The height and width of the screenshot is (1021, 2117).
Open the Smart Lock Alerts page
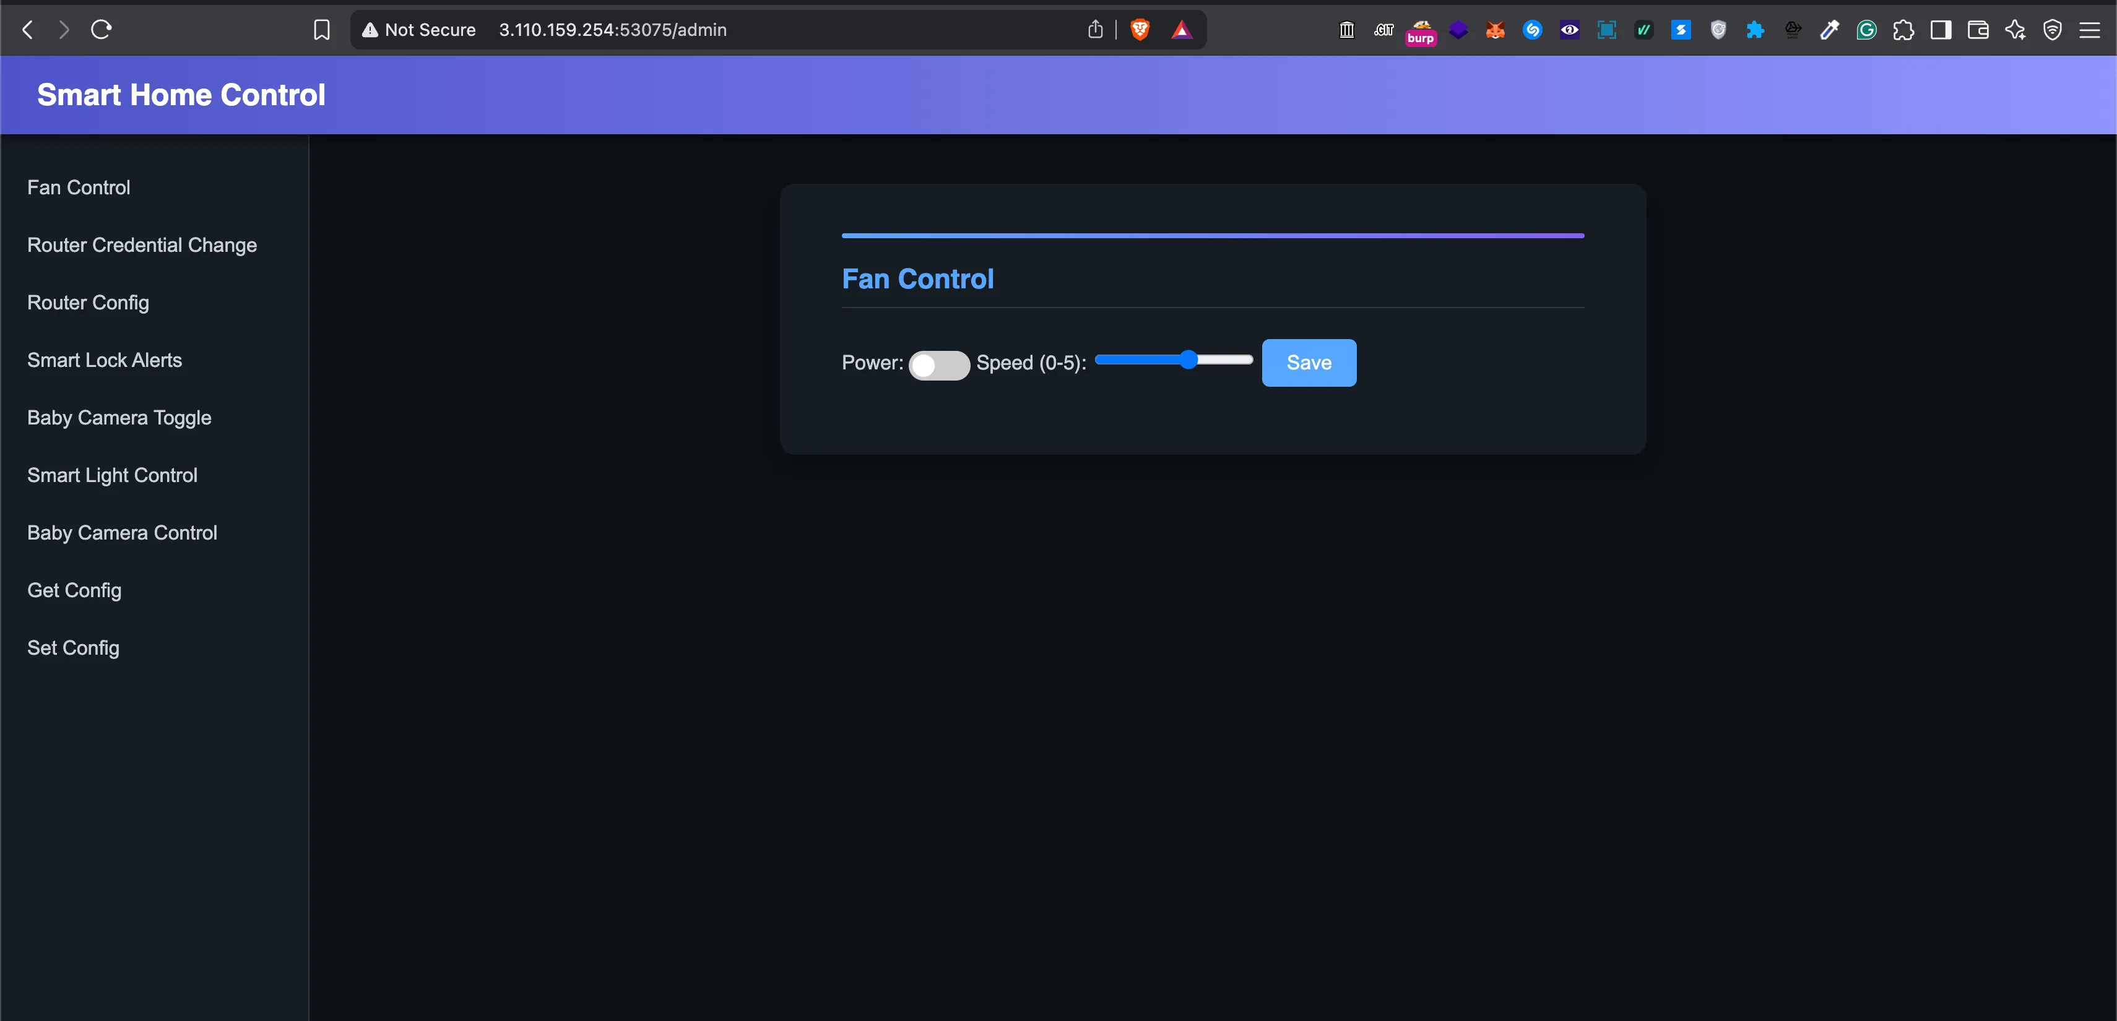click(105, 360)
